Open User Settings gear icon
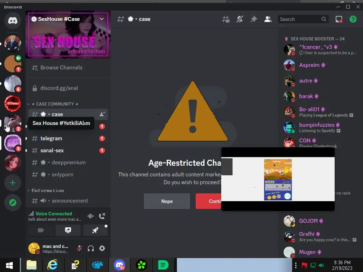This screenshot has width=363, height=272. pyautogui.click(x=102, y=248)
